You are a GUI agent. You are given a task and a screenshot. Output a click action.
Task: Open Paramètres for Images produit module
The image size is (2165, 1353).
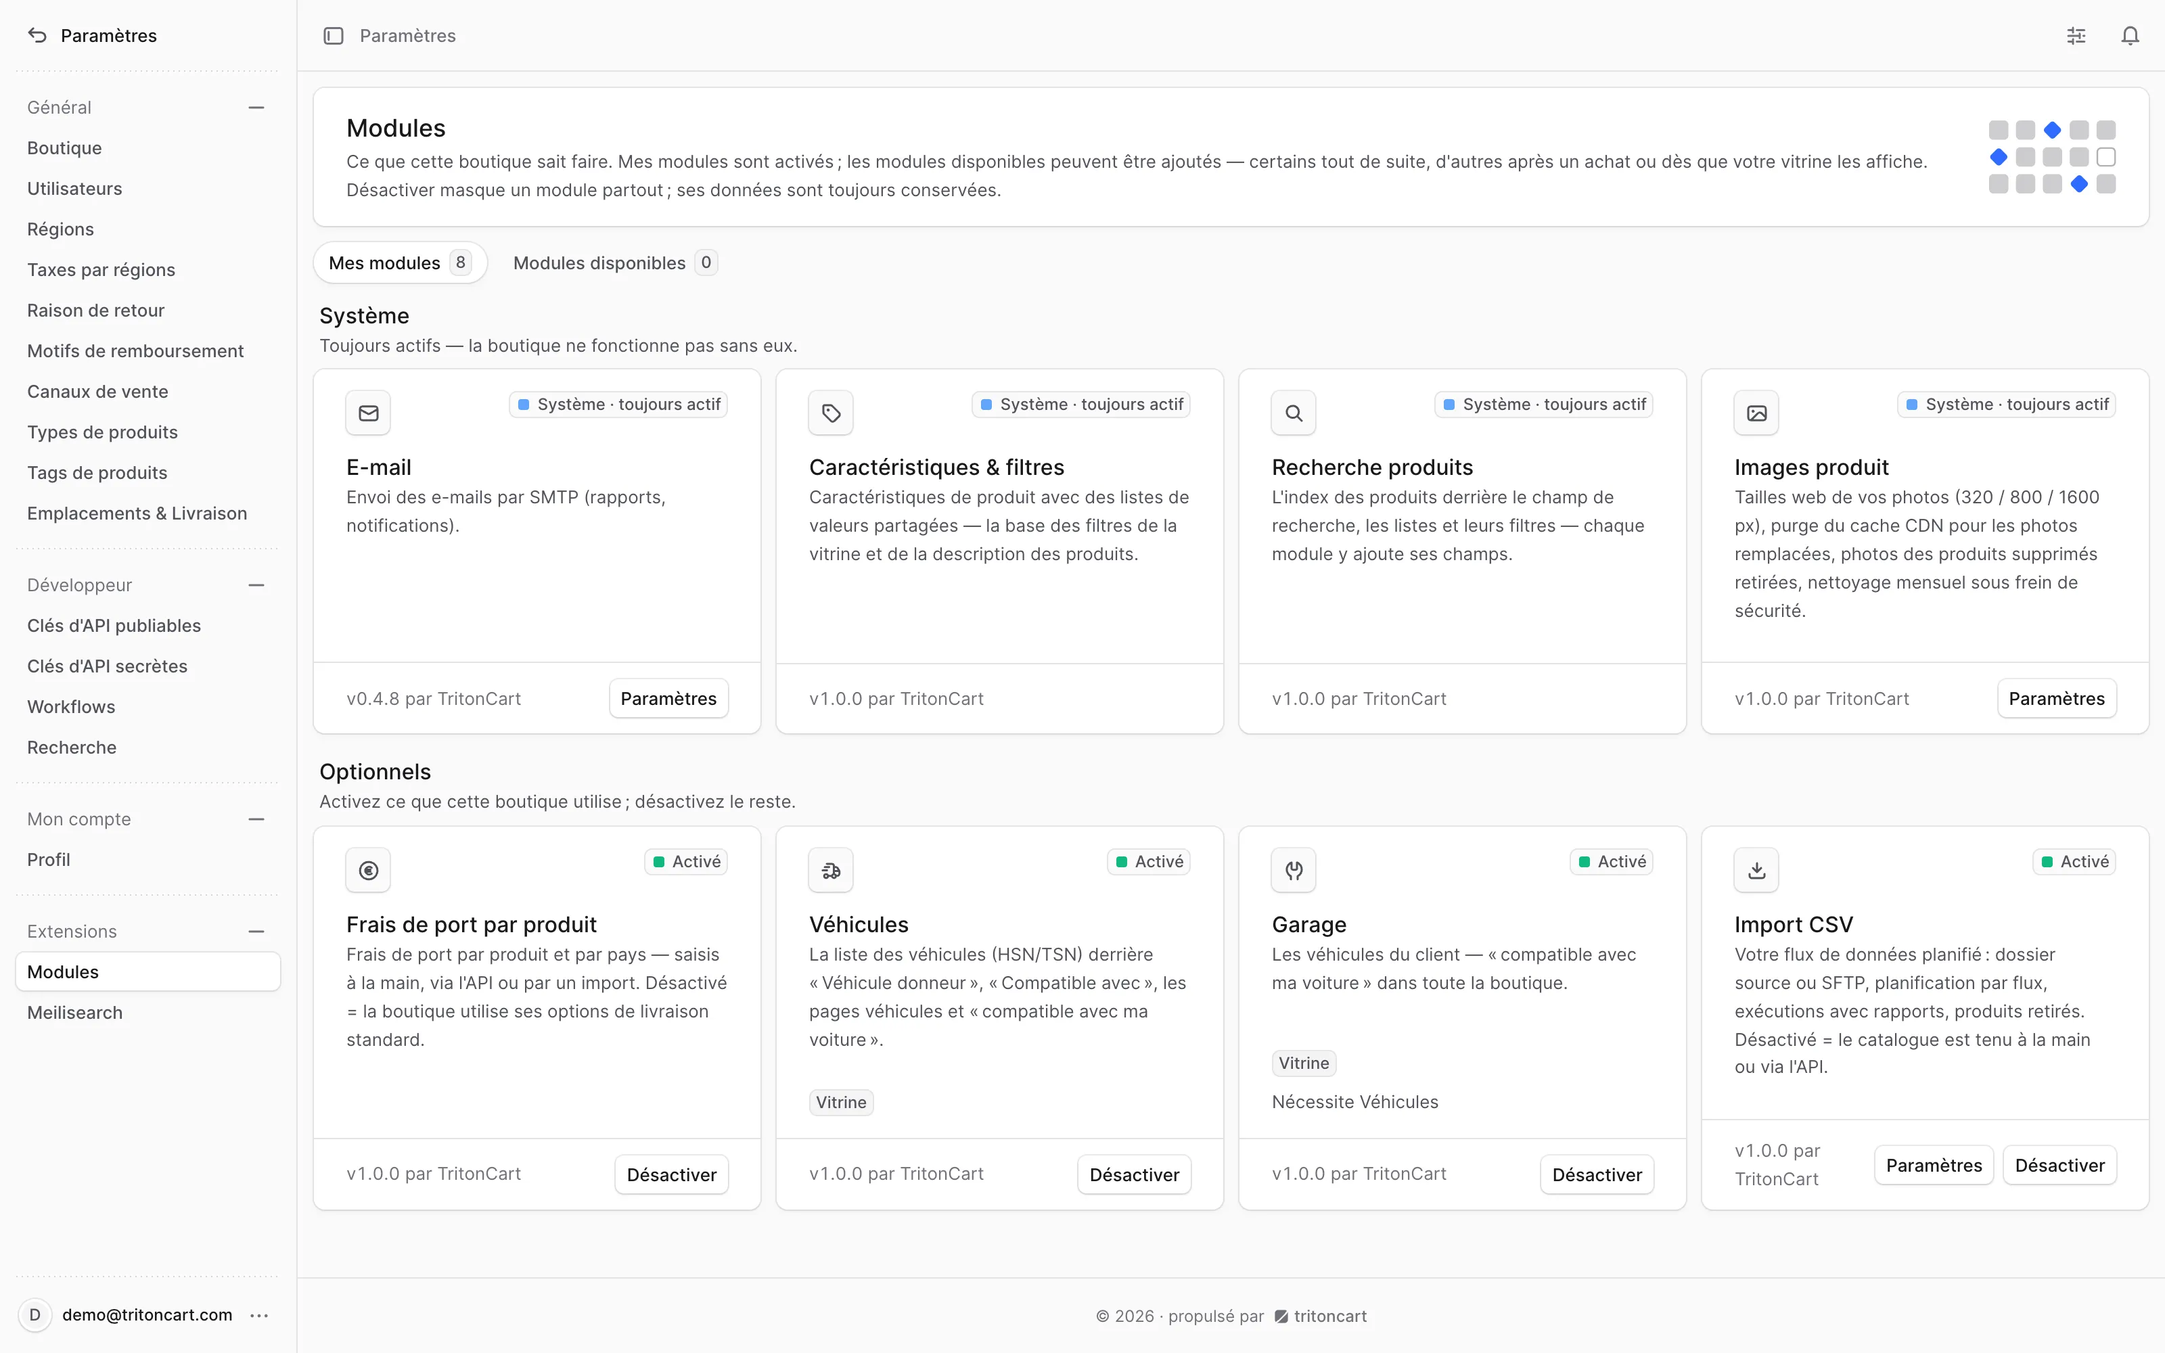2057,698
